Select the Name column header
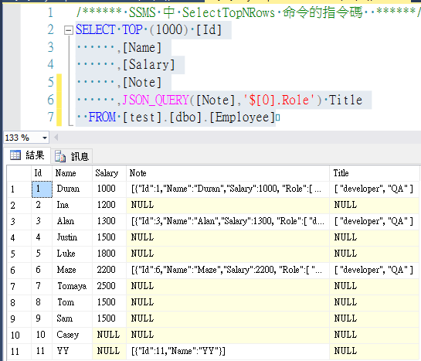 click(72, 173)
